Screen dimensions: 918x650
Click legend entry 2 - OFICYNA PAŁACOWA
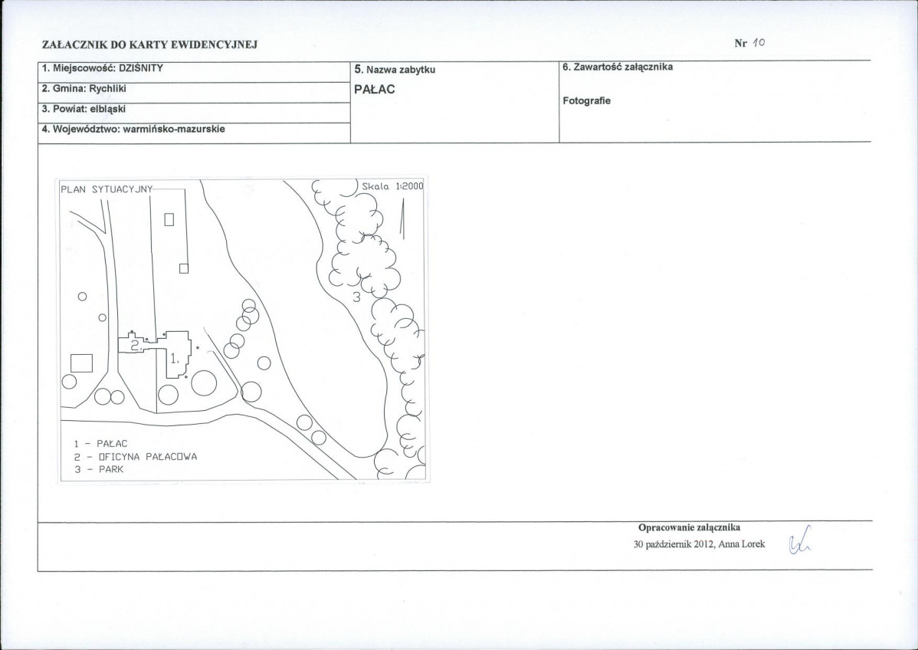point(136,457)
